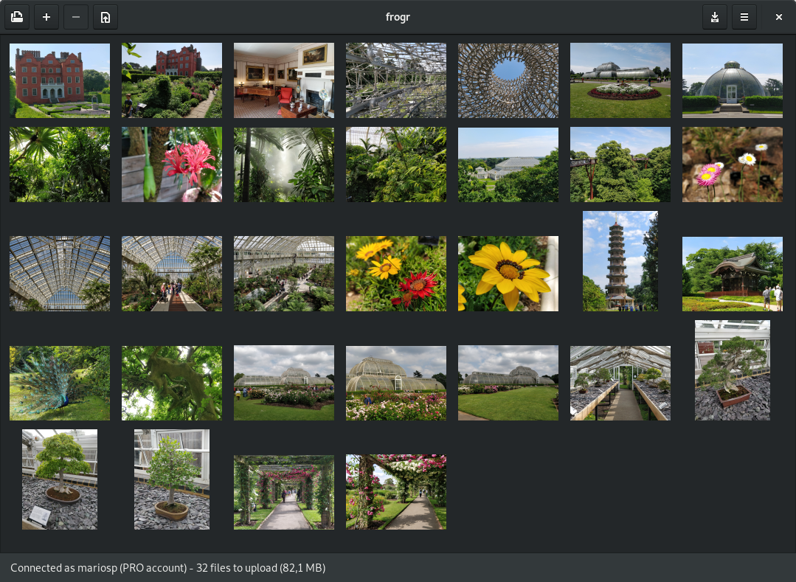The image size is (796, 582).
Task: Click the Upload all pictures icon
Action: [105, 17]
